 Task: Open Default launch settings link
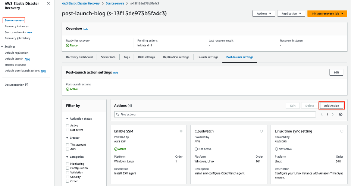14,59
